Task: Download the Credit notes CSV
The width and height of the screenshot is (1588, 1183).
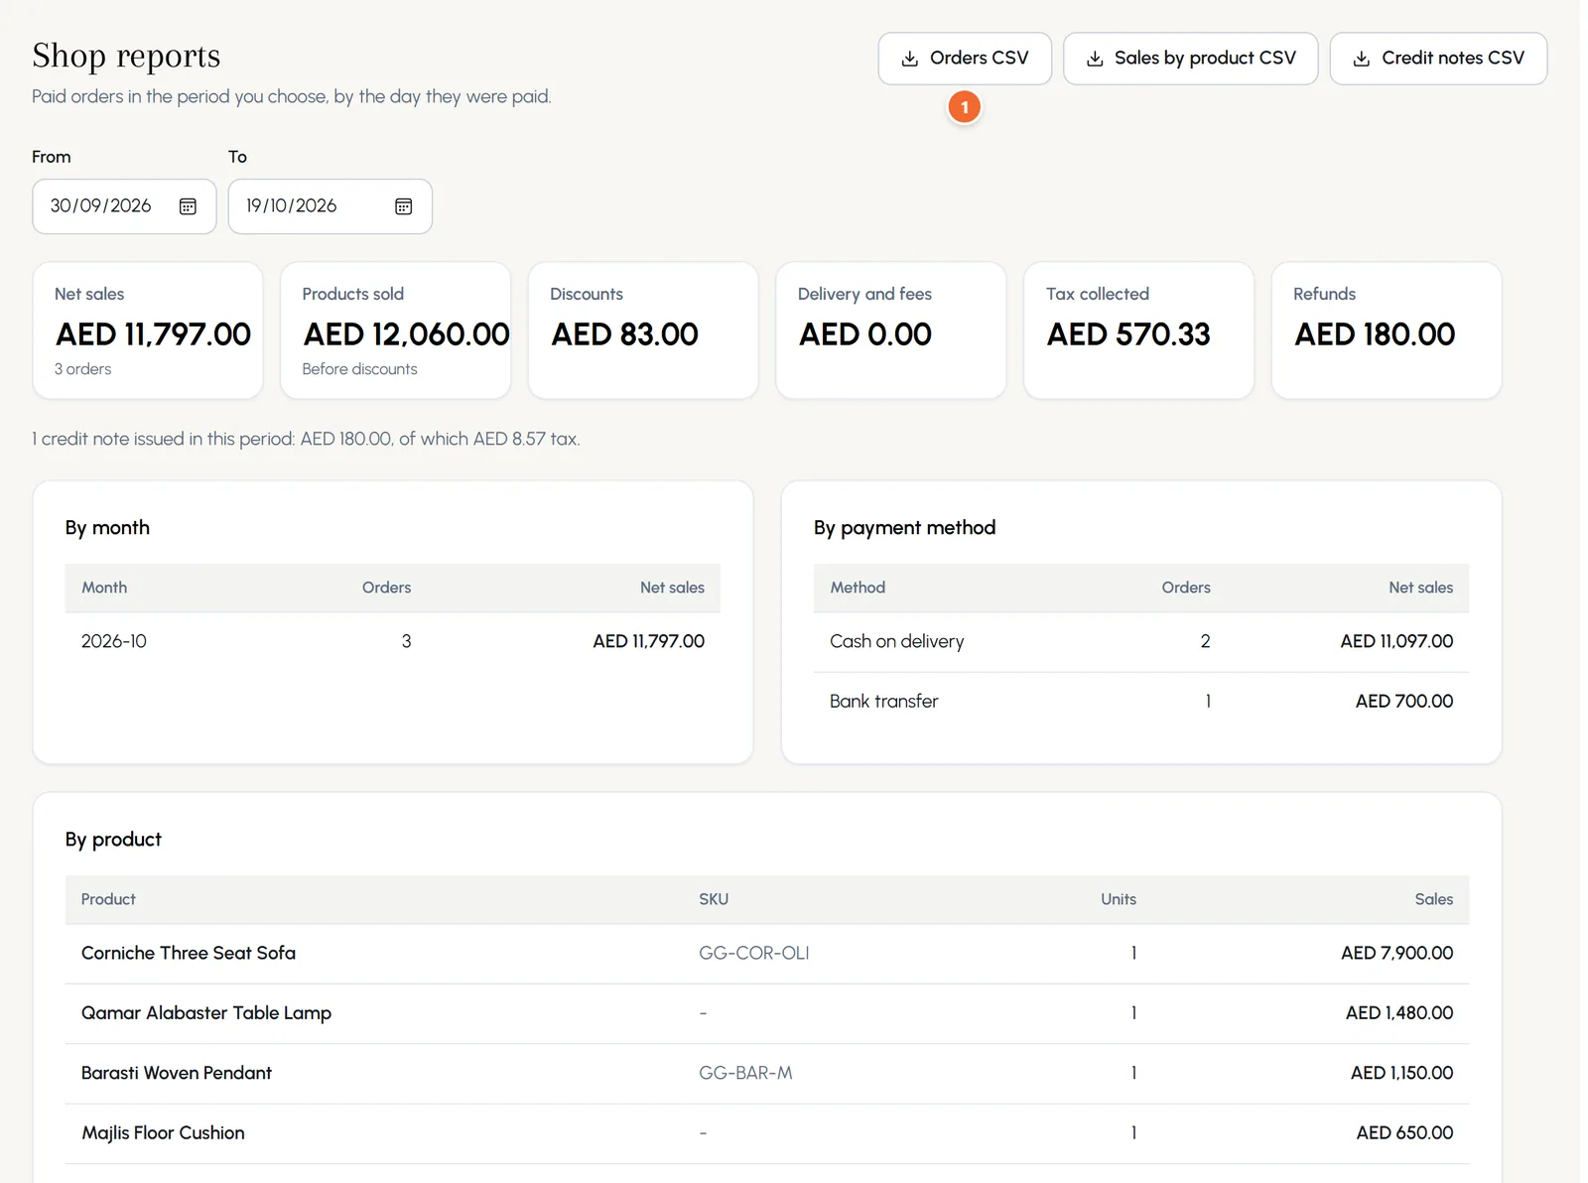Action: [1438, 59]
